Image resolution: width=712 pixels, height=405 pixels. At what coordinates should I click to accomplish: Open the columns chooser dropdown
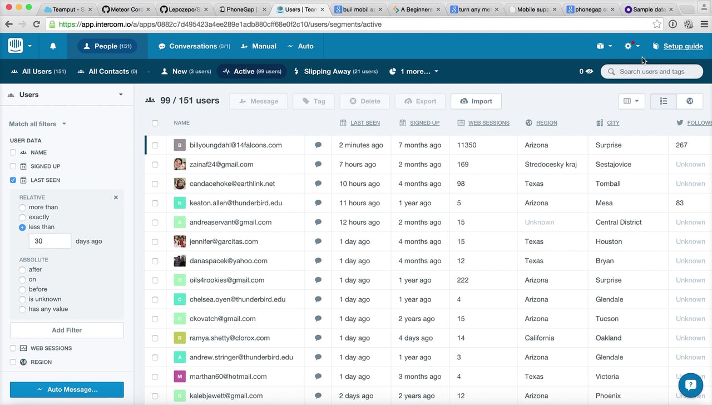coord(632,101)
